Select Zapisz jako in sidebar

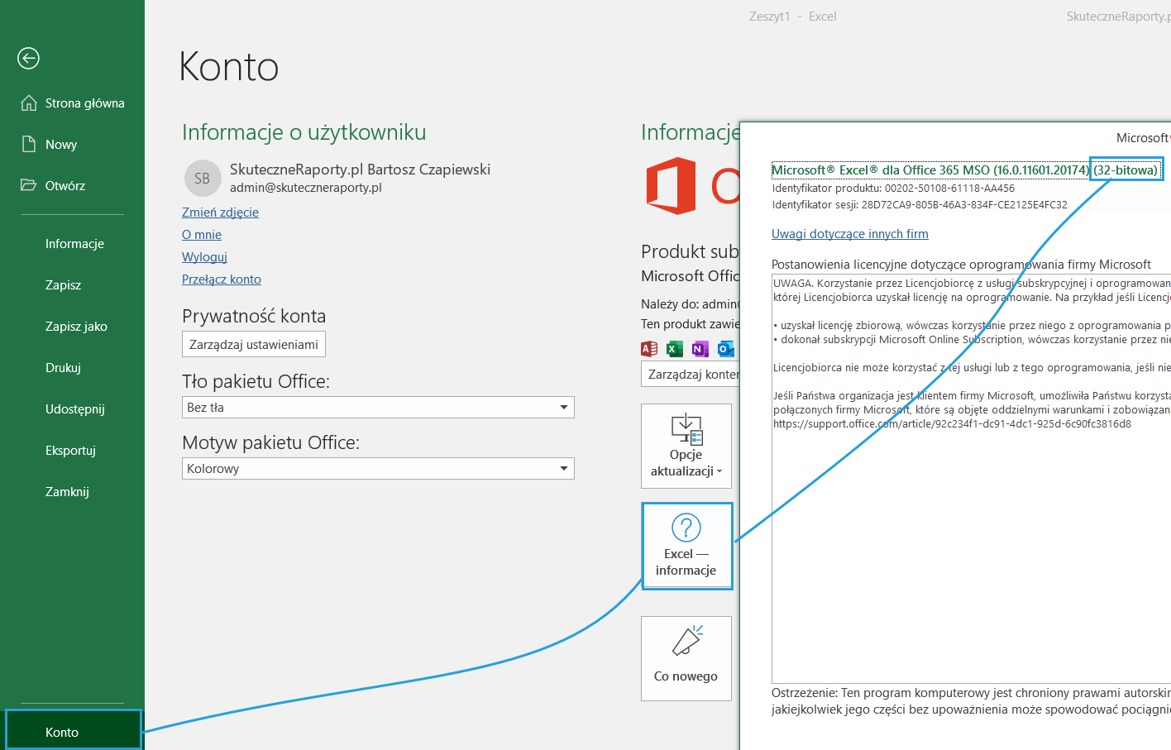coord(76,327)
